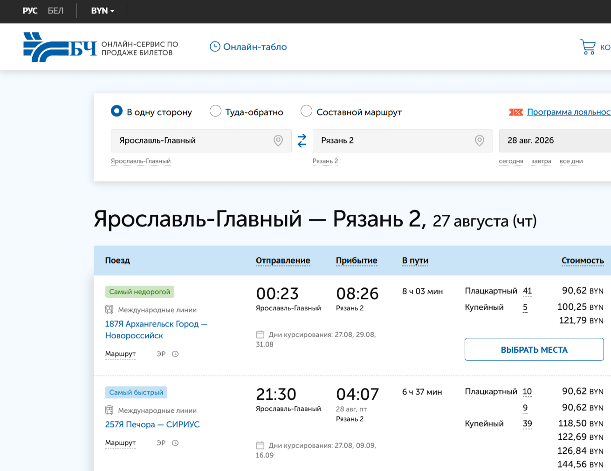This screenshot has height=471, width=611.
Task: Click the Рязань 2 destination input field
Action: [x=403, y=141]
